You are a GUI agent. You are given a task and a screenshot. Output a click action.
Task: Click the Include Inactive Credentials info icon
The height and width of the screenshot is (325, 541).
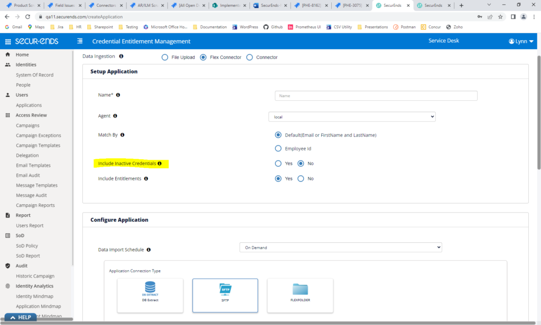[160, 164]
